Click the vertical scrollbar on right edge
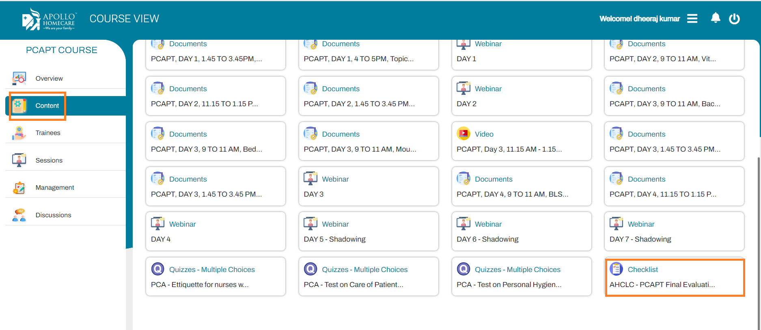This screenshot has width=761, height=330. (x=758, y=243)
